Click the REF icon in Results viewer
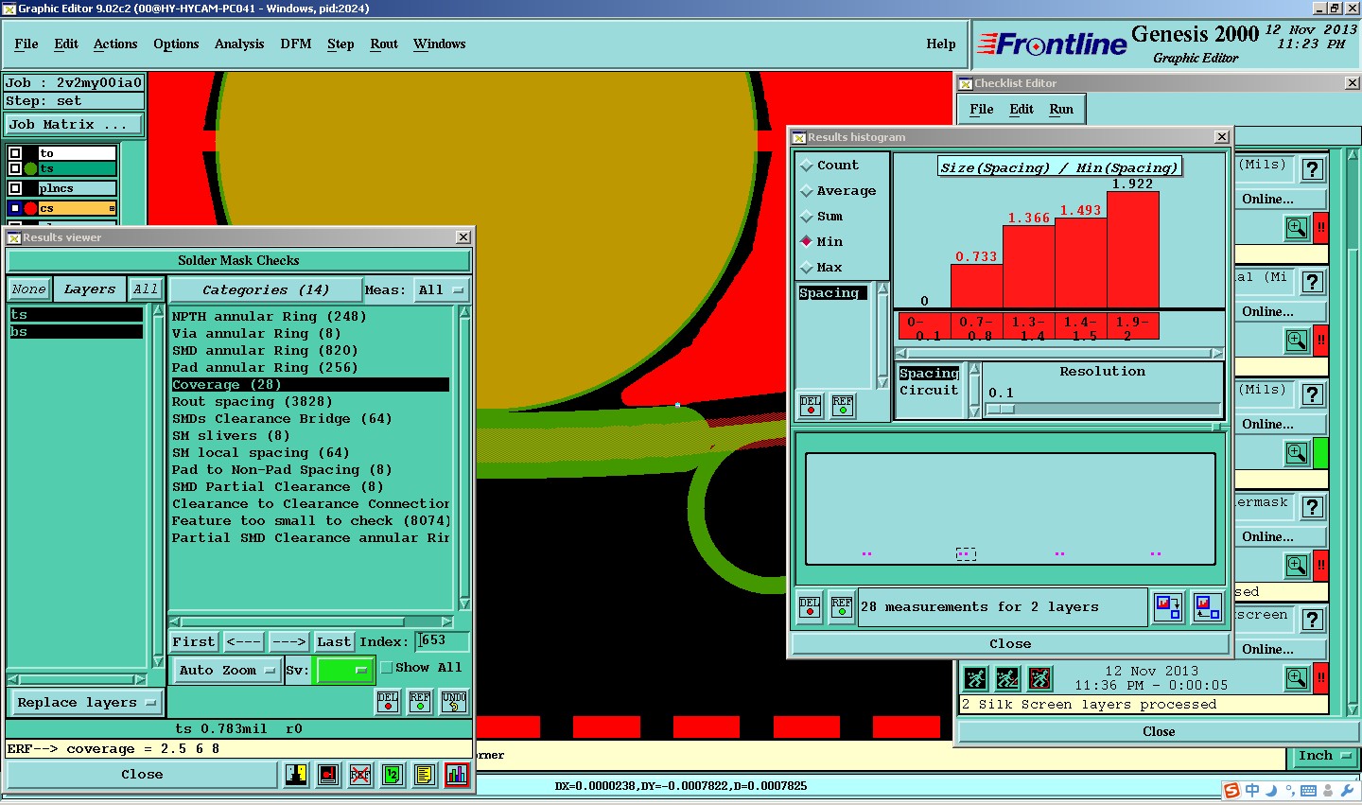Viewport: 1362px width, 805px height. tap(420, 701)
